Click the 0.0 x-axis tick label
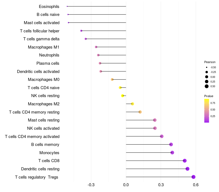The height and width of the screenshot is (192, 219). pyautogui.click(x=126, y=185)
